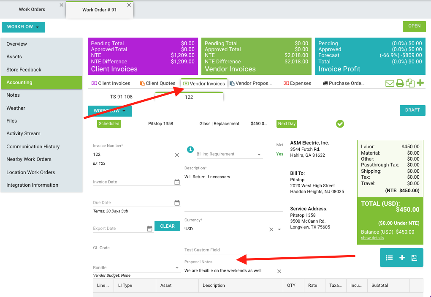Open Integration Information in the sidebar

coord(41,185)
